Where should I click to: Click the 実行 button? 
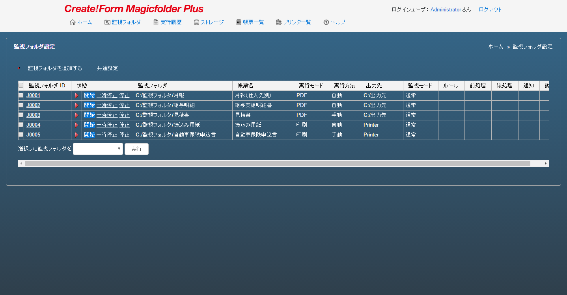(x=136, y=149)
